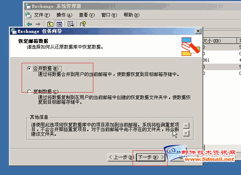Image resolution: width=241 pixels, height=175 pixels.
Task: Open the help question mark toolbar icon
Action: pyautogui.click(x=83, y=24)
